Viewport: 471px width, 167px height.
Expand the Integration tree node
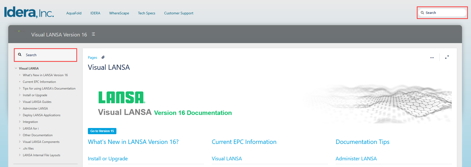coord(20,122)
